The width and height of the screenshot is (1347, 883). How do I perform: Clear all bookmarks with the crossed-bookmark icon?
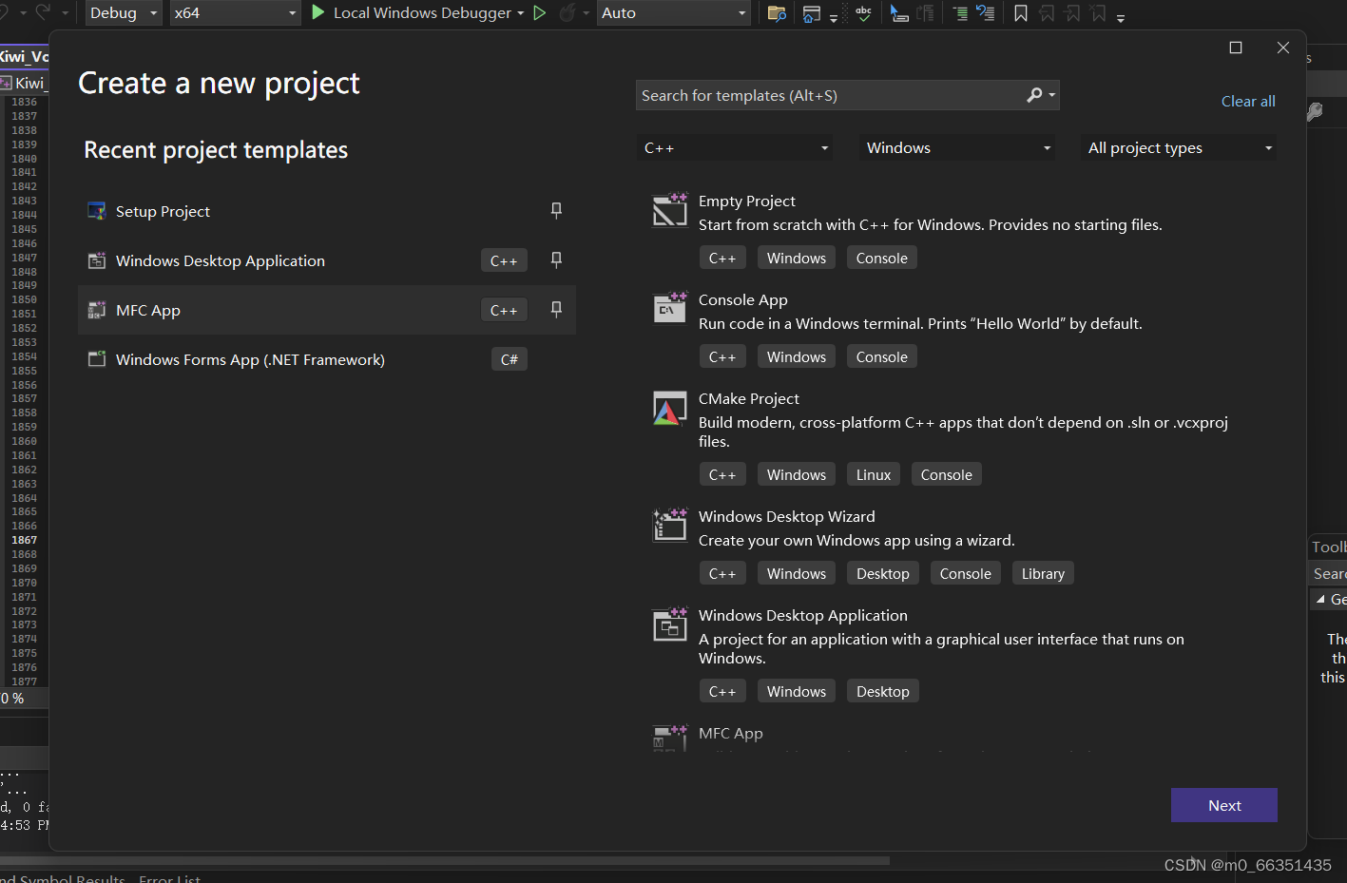tap(1095, 13)
